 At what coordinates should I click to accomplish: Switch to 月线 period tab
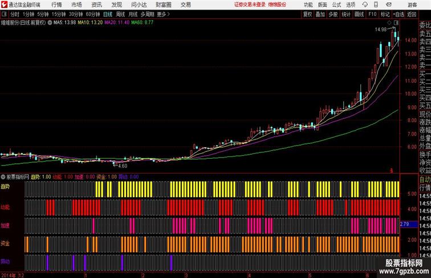pos(133,14)
